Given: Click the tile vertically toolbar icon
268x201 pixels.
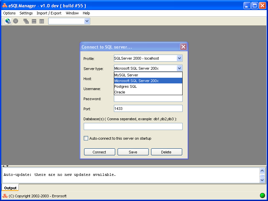Looking at the screenshot, I should click(x=42, y=21).
